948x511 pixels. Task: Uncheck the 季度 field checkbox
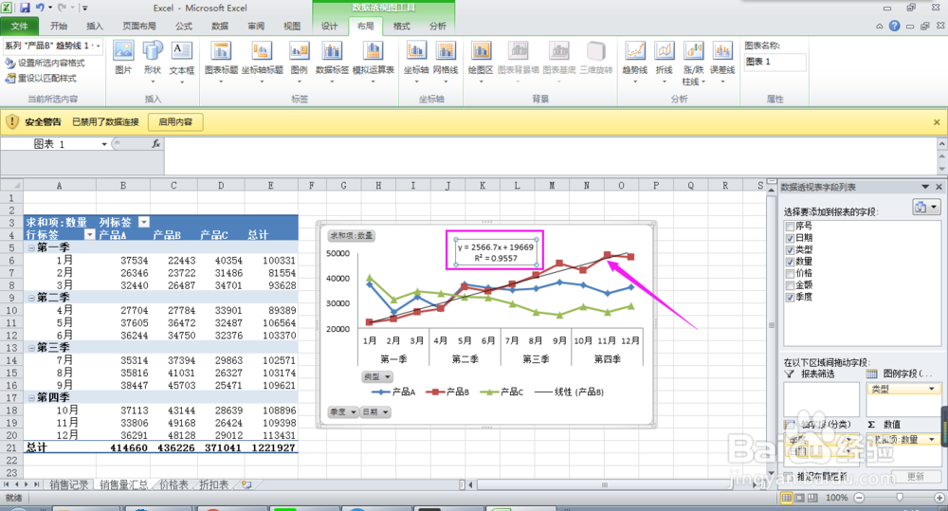(x=790, y=297)
